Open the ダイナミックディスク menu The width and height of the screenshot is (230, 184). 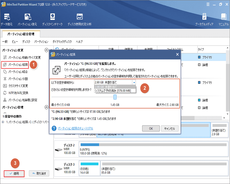62,41
